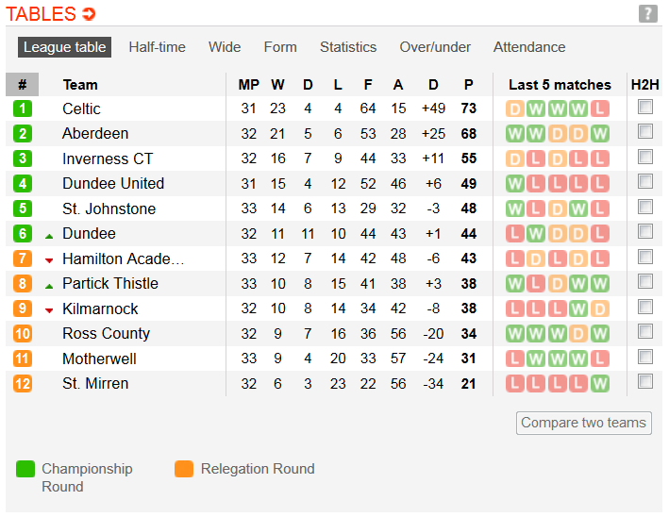
Task: Click the red down arrow beside Kilmarnock
Action: tap(49, 309)
